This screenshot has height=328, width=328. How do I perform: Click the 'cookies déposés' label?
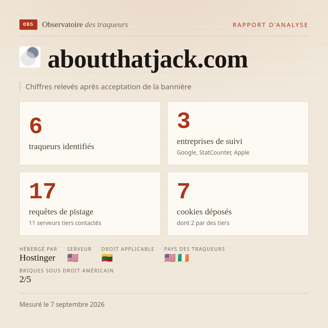[204, 212]
